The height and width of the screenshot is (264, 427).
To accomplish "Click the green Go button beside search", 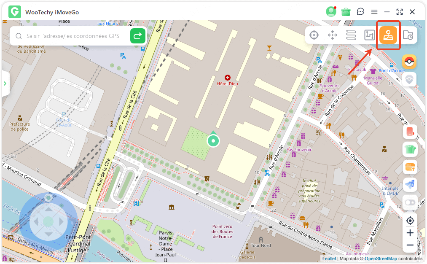I will 138,36.
